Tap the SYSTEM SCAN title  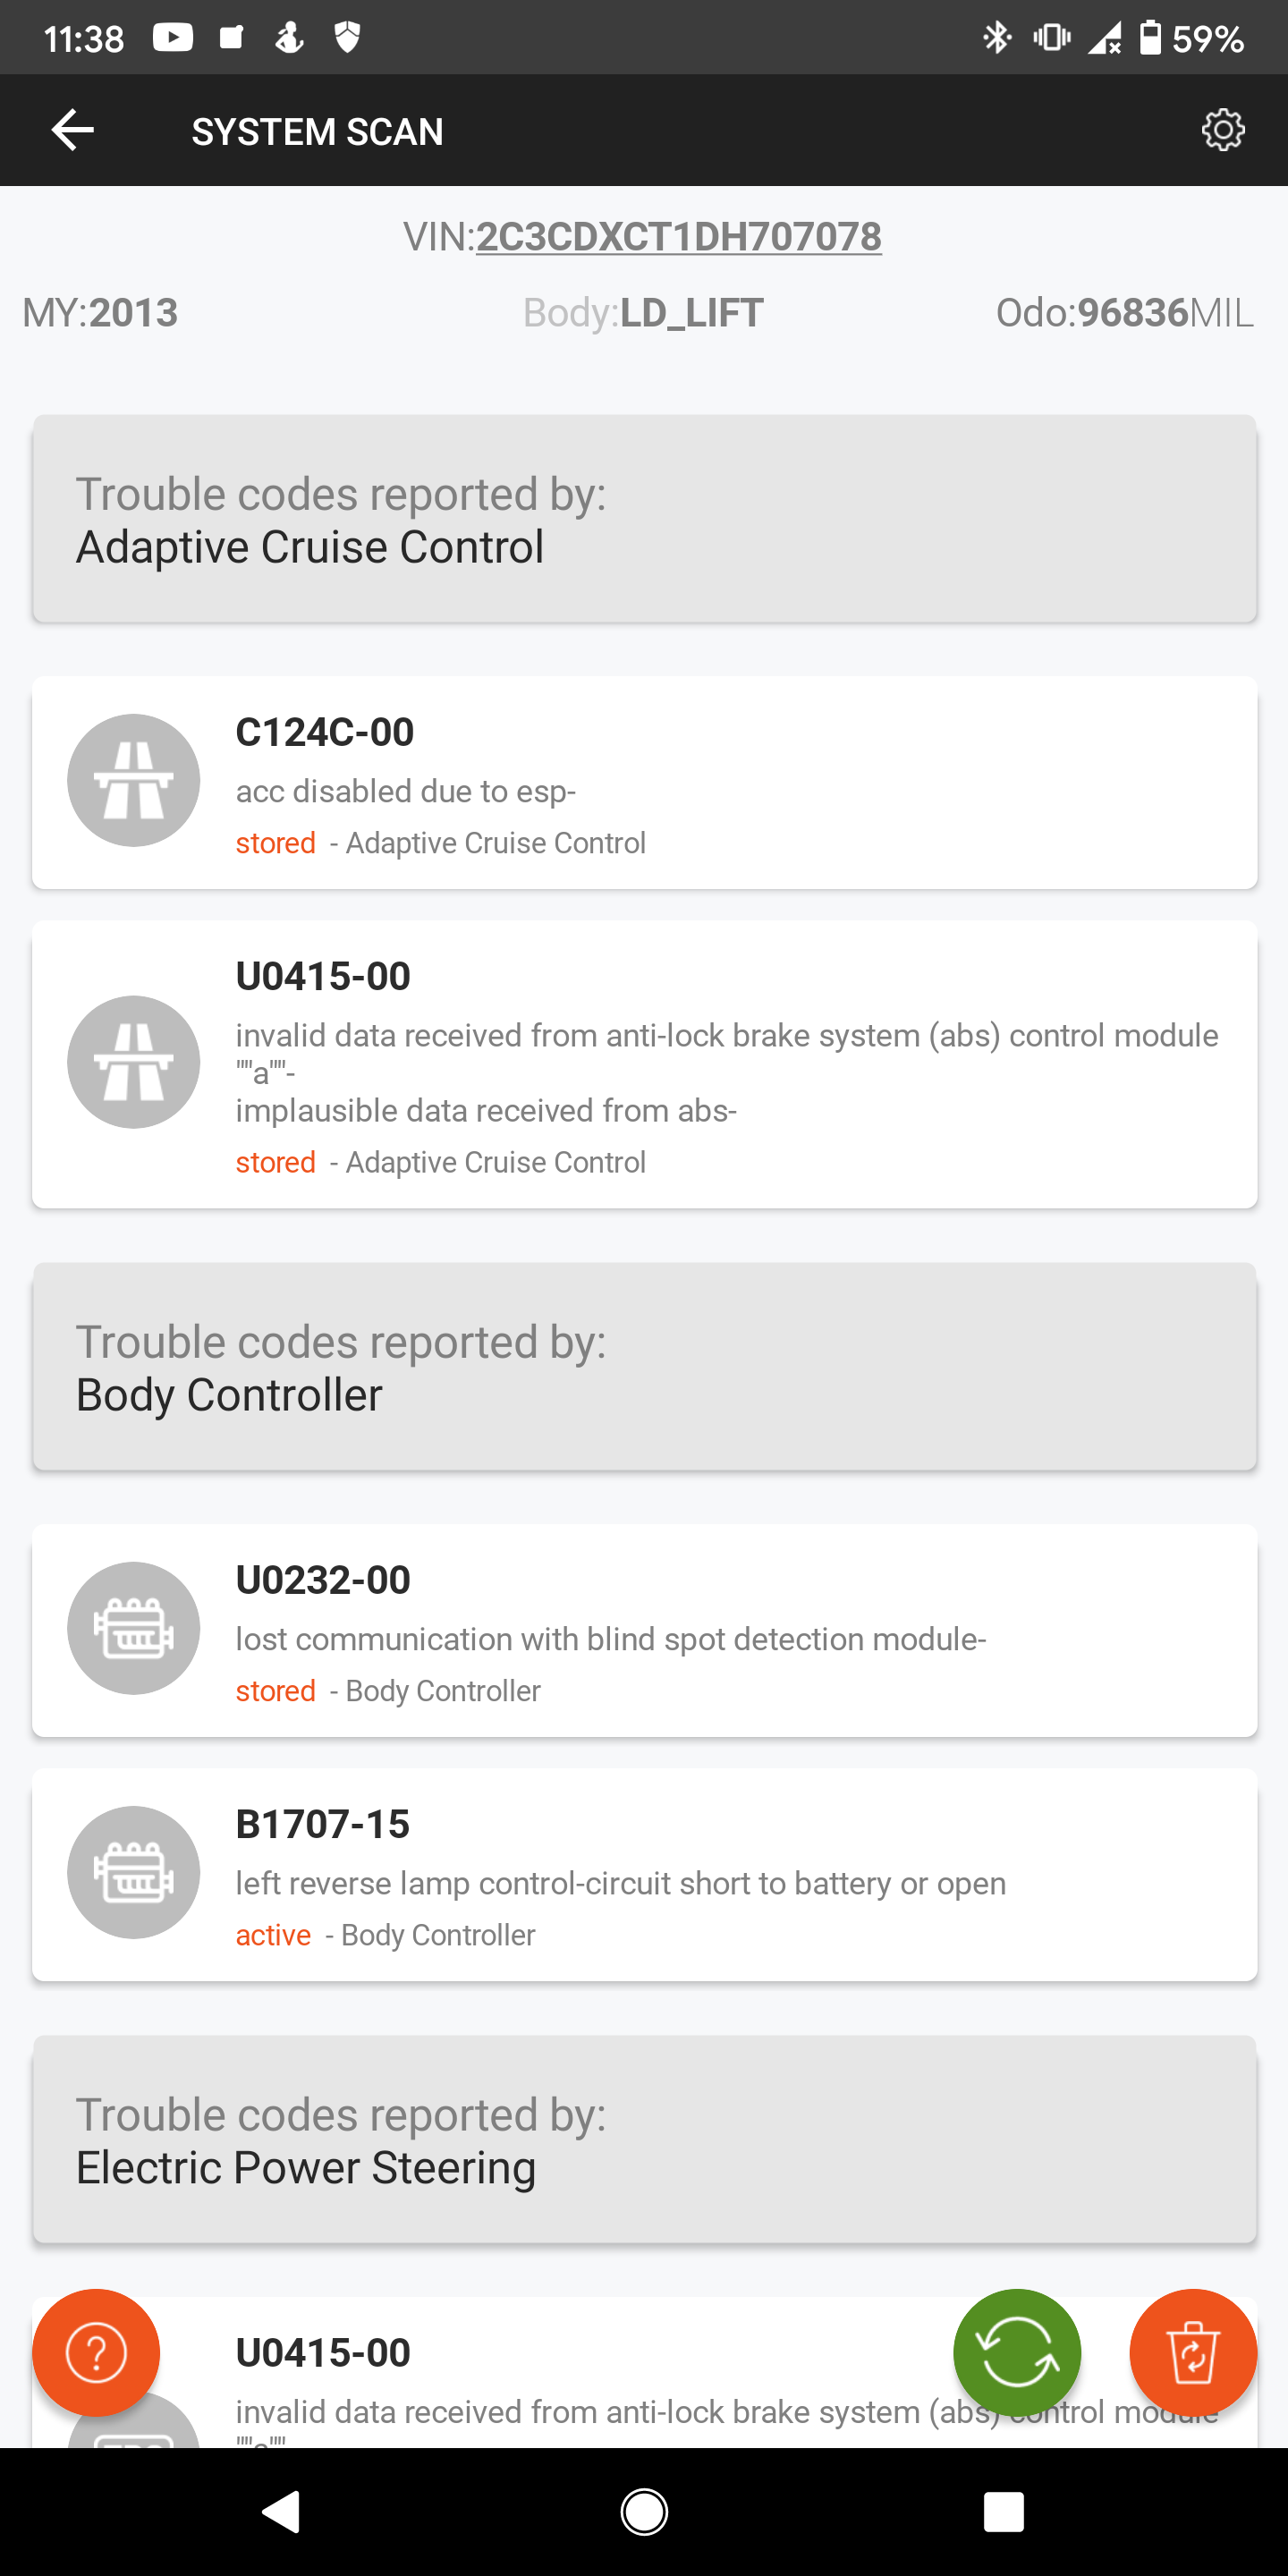(x=317, y=131)
